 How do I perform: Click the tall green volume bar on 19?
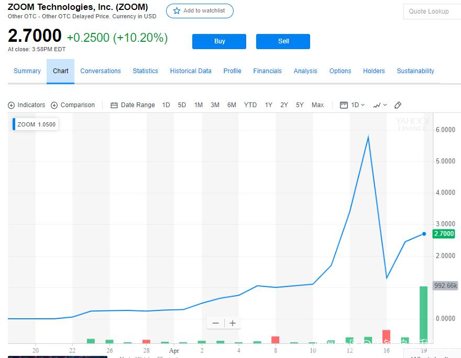423,315
